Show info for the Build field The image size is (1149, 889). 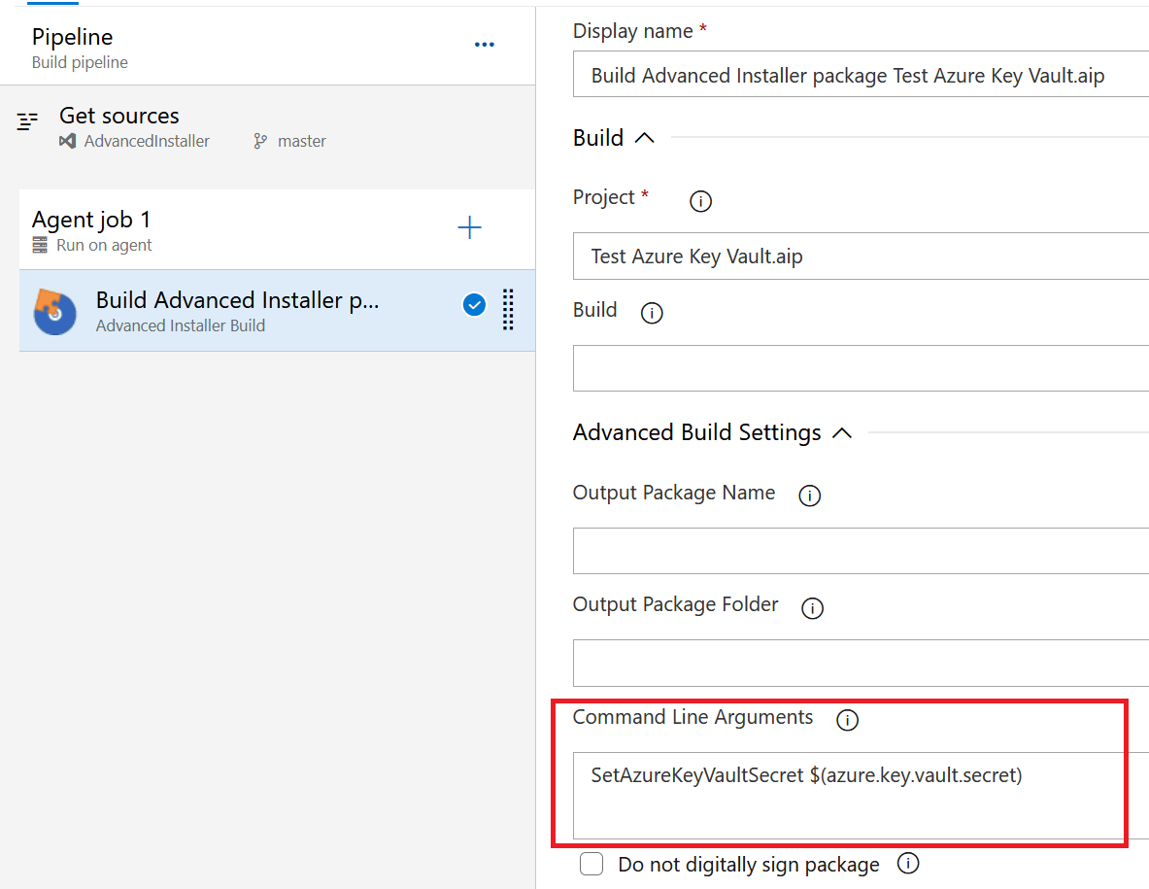pos(652,313)
